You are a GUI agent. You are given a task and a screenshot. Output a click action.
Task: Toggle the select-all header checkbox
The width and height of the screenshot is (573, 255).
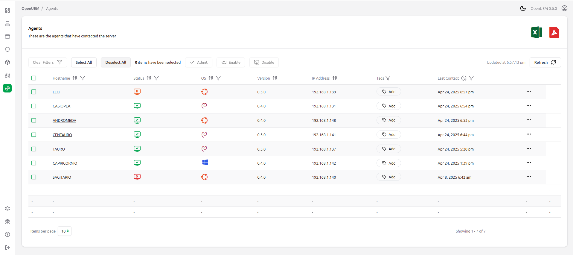click(x=33, y=78)
